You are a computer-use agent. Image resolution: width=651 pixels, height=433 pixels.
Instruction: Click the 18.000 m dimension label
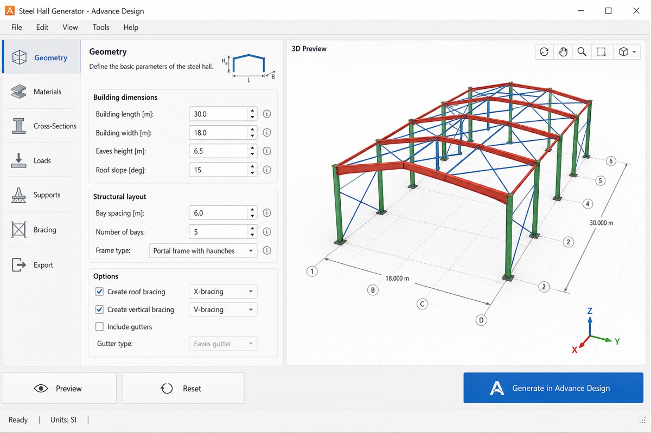[397, 278]
